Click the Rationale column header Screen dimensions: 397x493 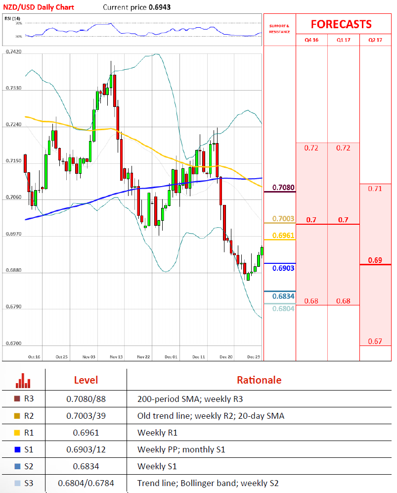[x=259, y=380]
